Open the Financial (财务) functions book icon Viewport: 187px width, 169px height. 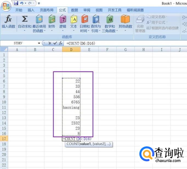tap(52, 20)
